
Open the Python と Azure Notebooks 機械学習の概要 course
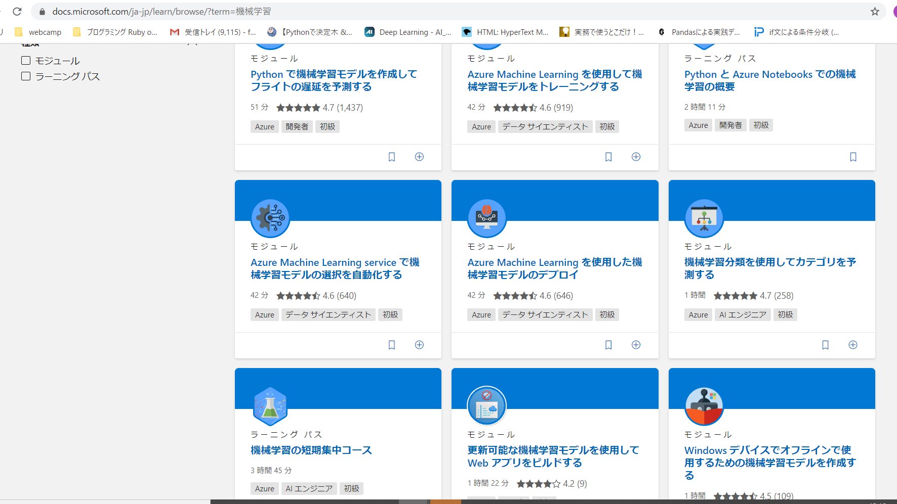coord(770,80)
